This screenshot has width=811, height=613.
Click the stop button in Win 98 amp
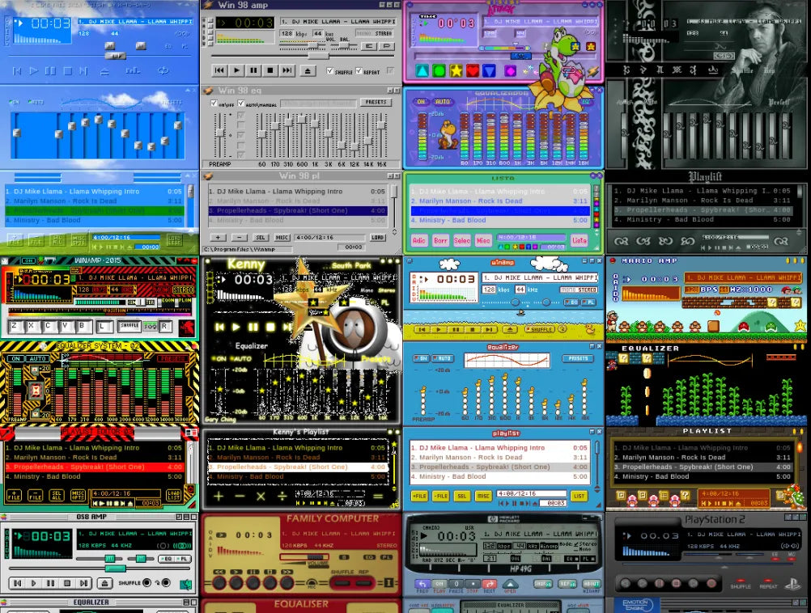(x=271, y=71)
